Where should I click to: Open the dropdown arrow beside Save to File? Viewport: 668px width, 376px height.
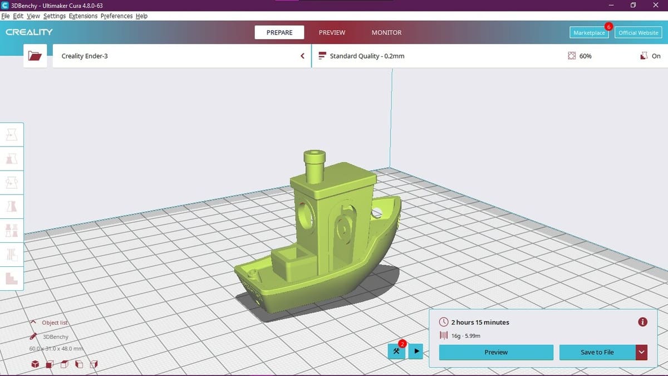click(x=642, y=352)
